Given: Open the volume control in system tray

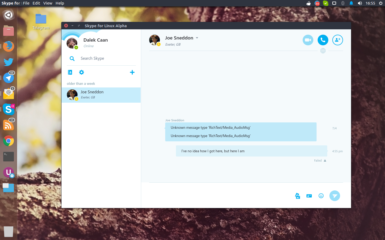Looking at the screenshot, I should click(360, 3).
